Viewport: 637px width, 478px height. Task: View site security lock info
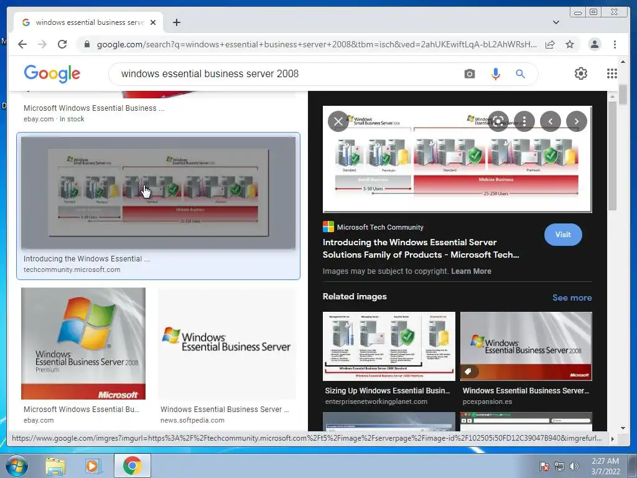[x=87, y=44]
